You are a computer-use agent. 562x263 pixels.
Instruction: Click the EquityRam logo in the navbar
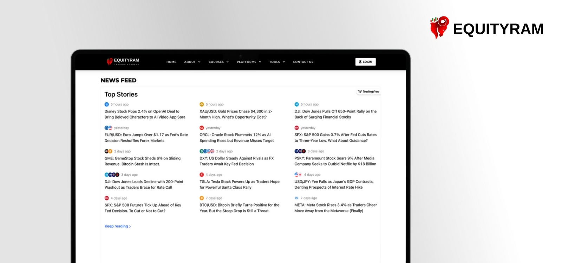123,62
